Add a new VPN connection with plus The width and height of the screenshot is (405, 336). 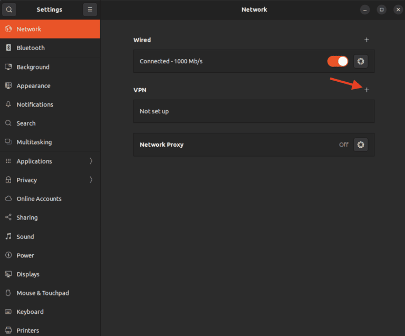click(x=367, y=90)
